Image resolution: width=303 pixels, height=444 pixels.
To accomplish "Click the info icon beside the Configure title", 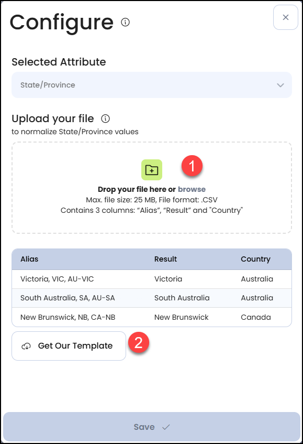I will pos(125,22).
